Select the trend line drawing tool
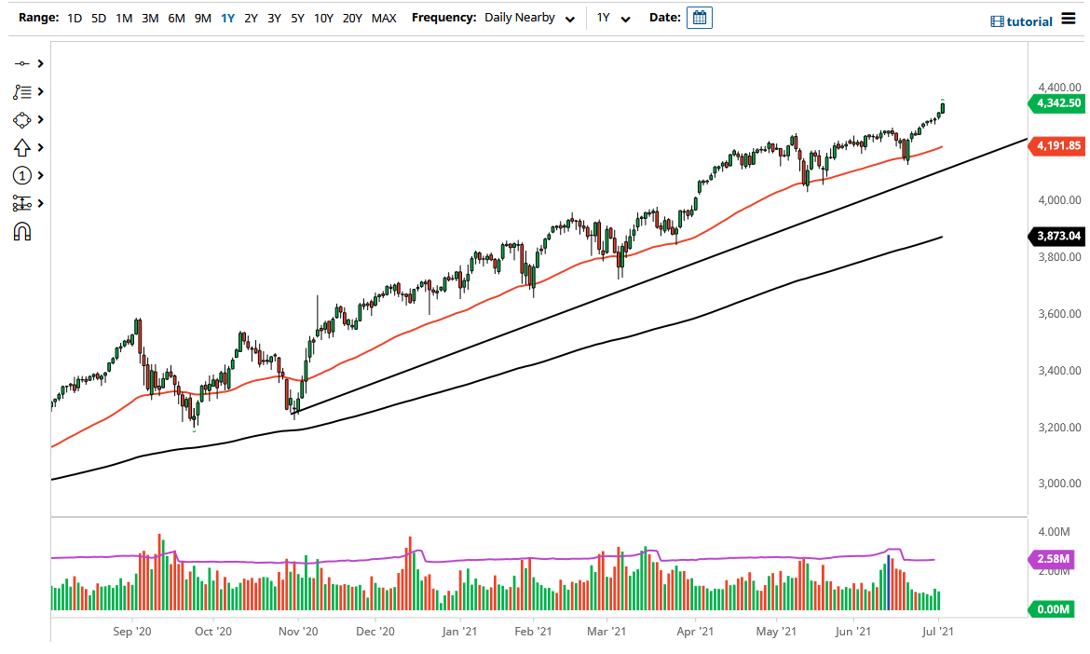1090x654 pixels. [23, 63]
